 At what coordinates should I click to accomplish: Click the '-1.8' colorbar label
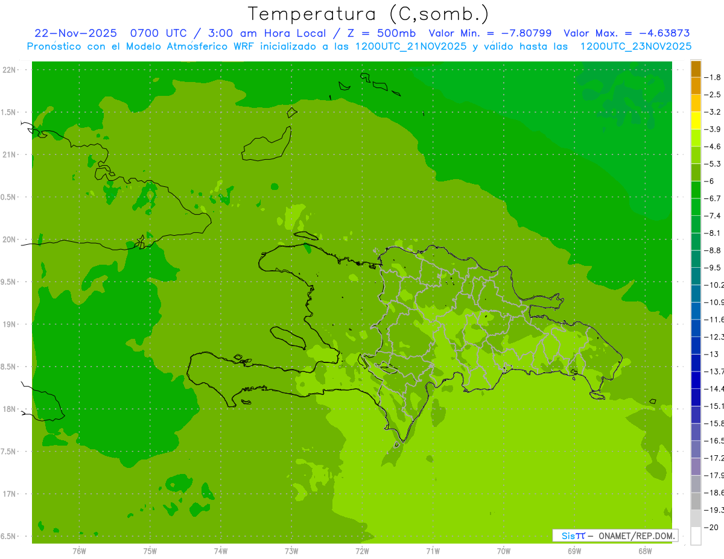713,77
